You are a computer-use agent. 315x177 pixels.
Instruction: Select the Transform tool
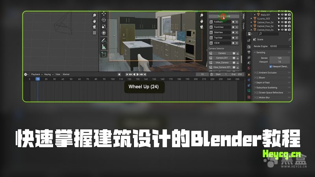[x=104, y=33]
